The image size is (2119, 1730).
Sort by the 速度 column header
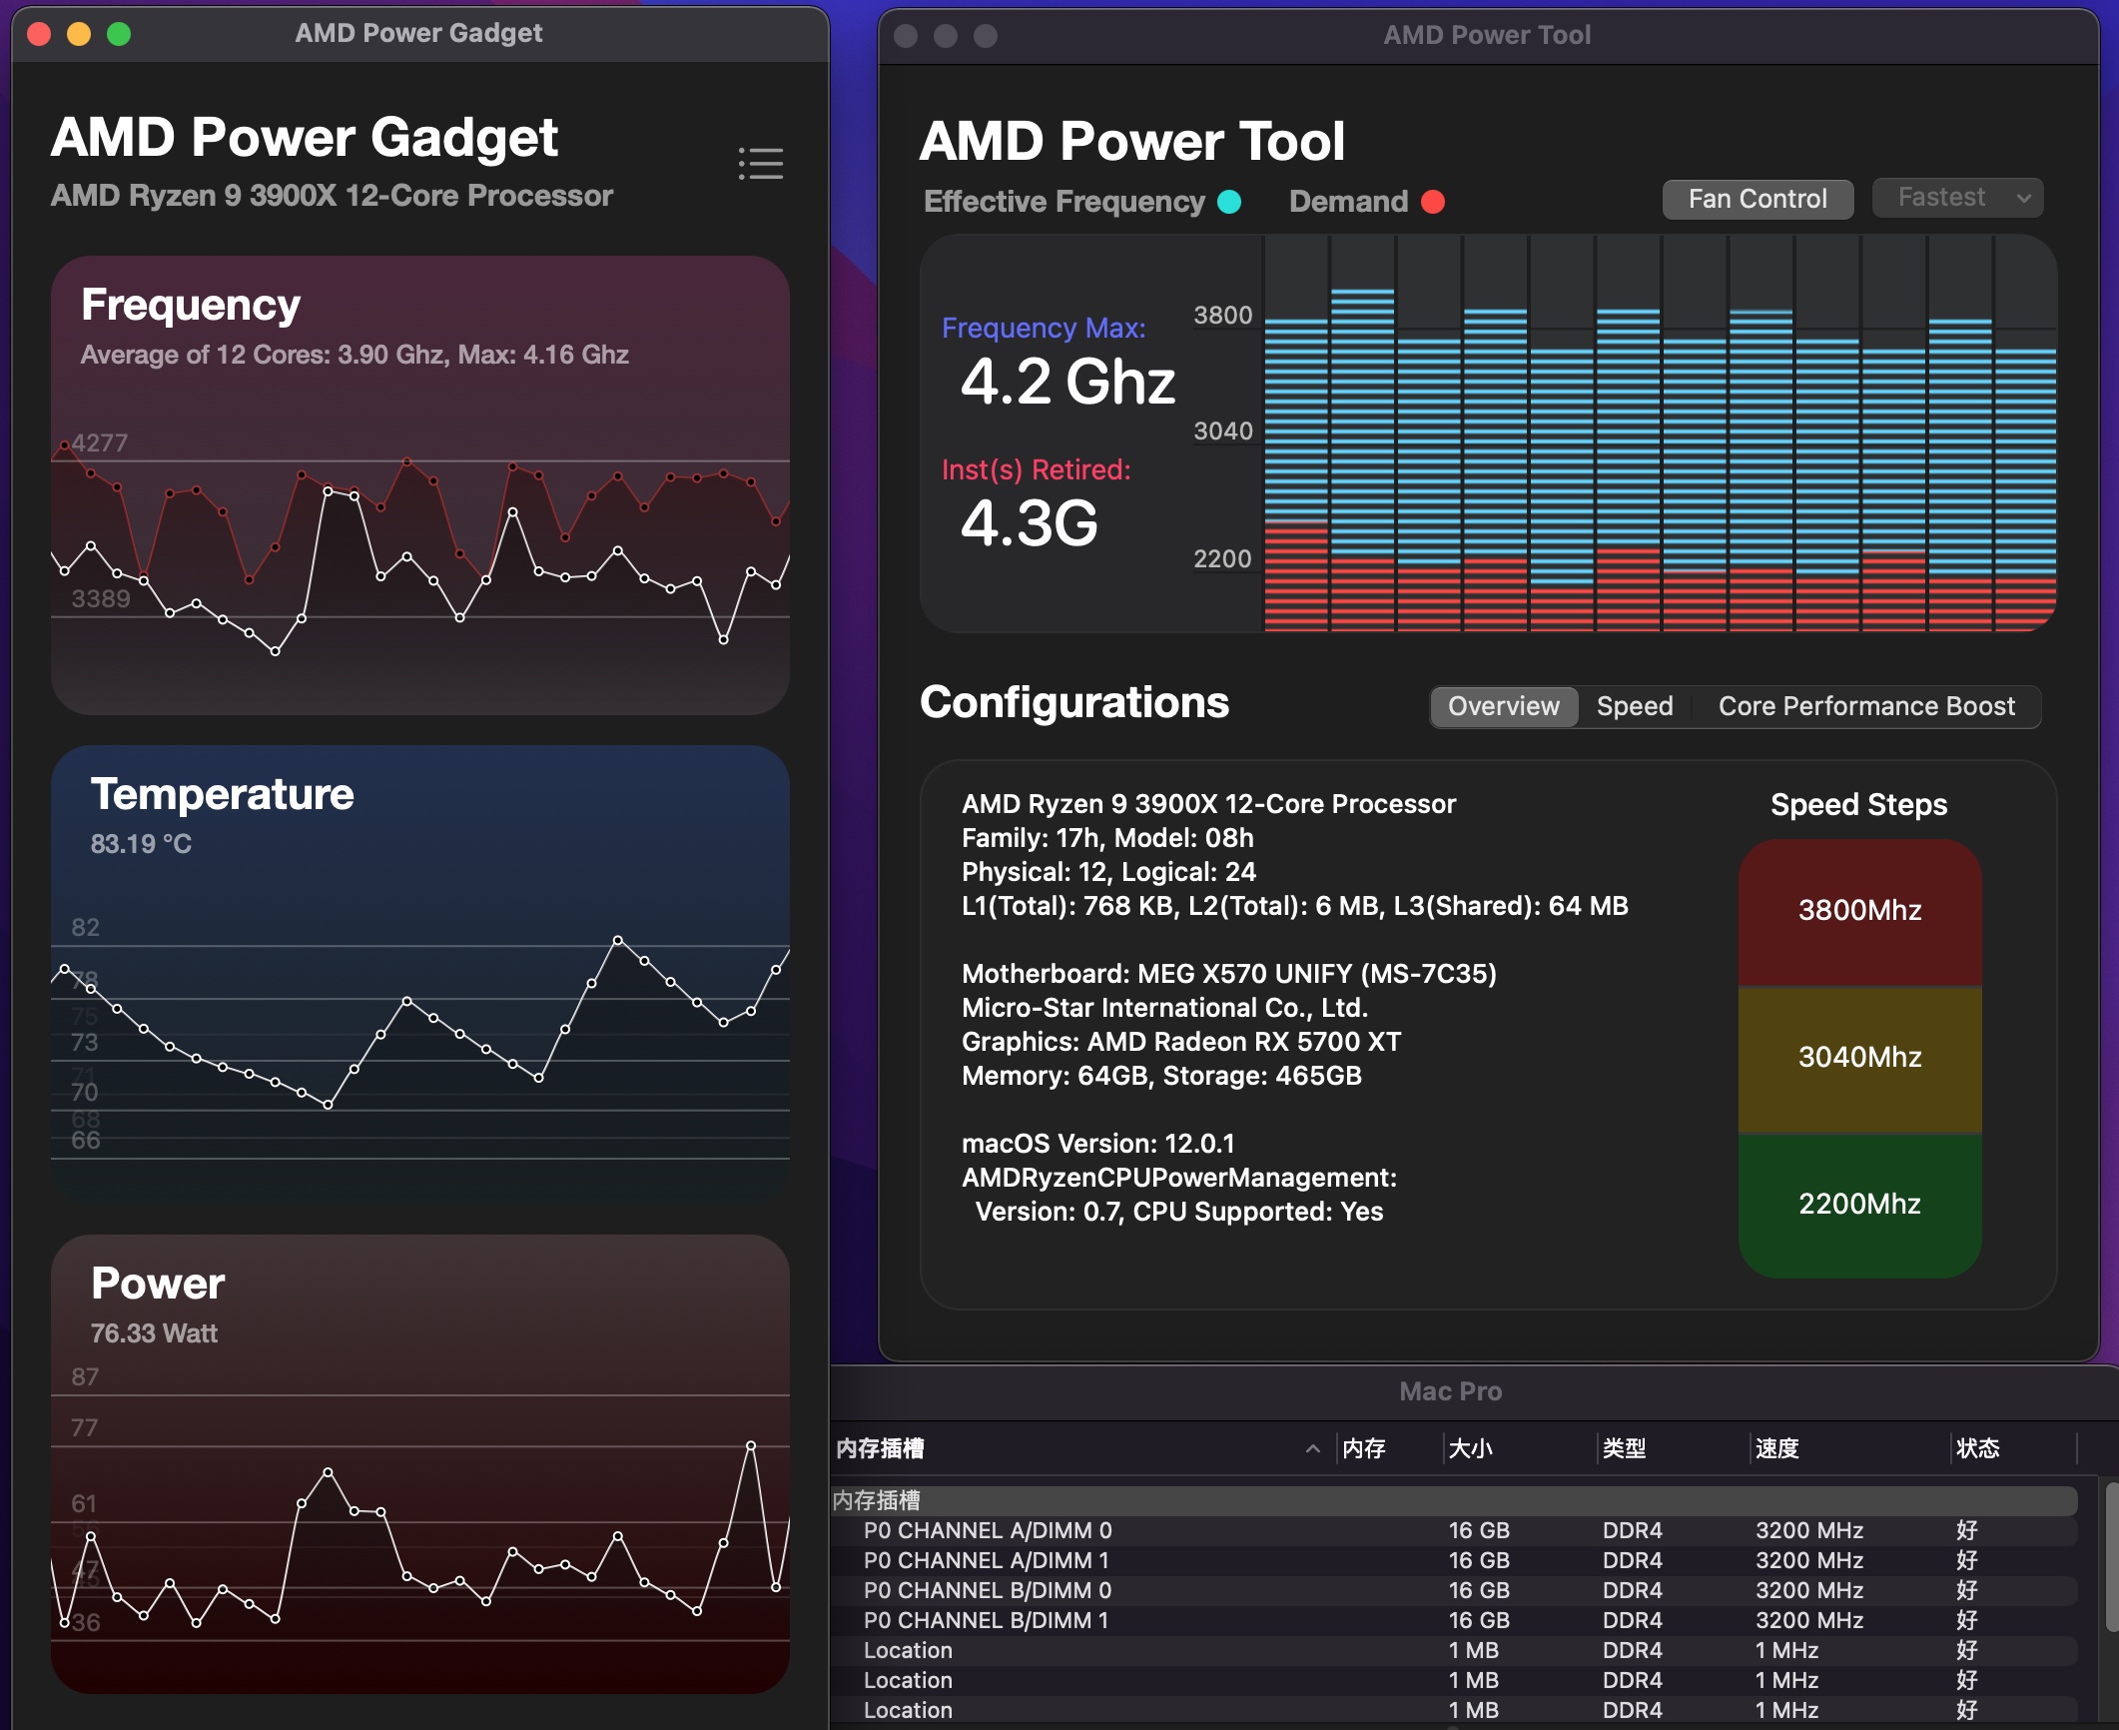click(x=1777, y=1448)
